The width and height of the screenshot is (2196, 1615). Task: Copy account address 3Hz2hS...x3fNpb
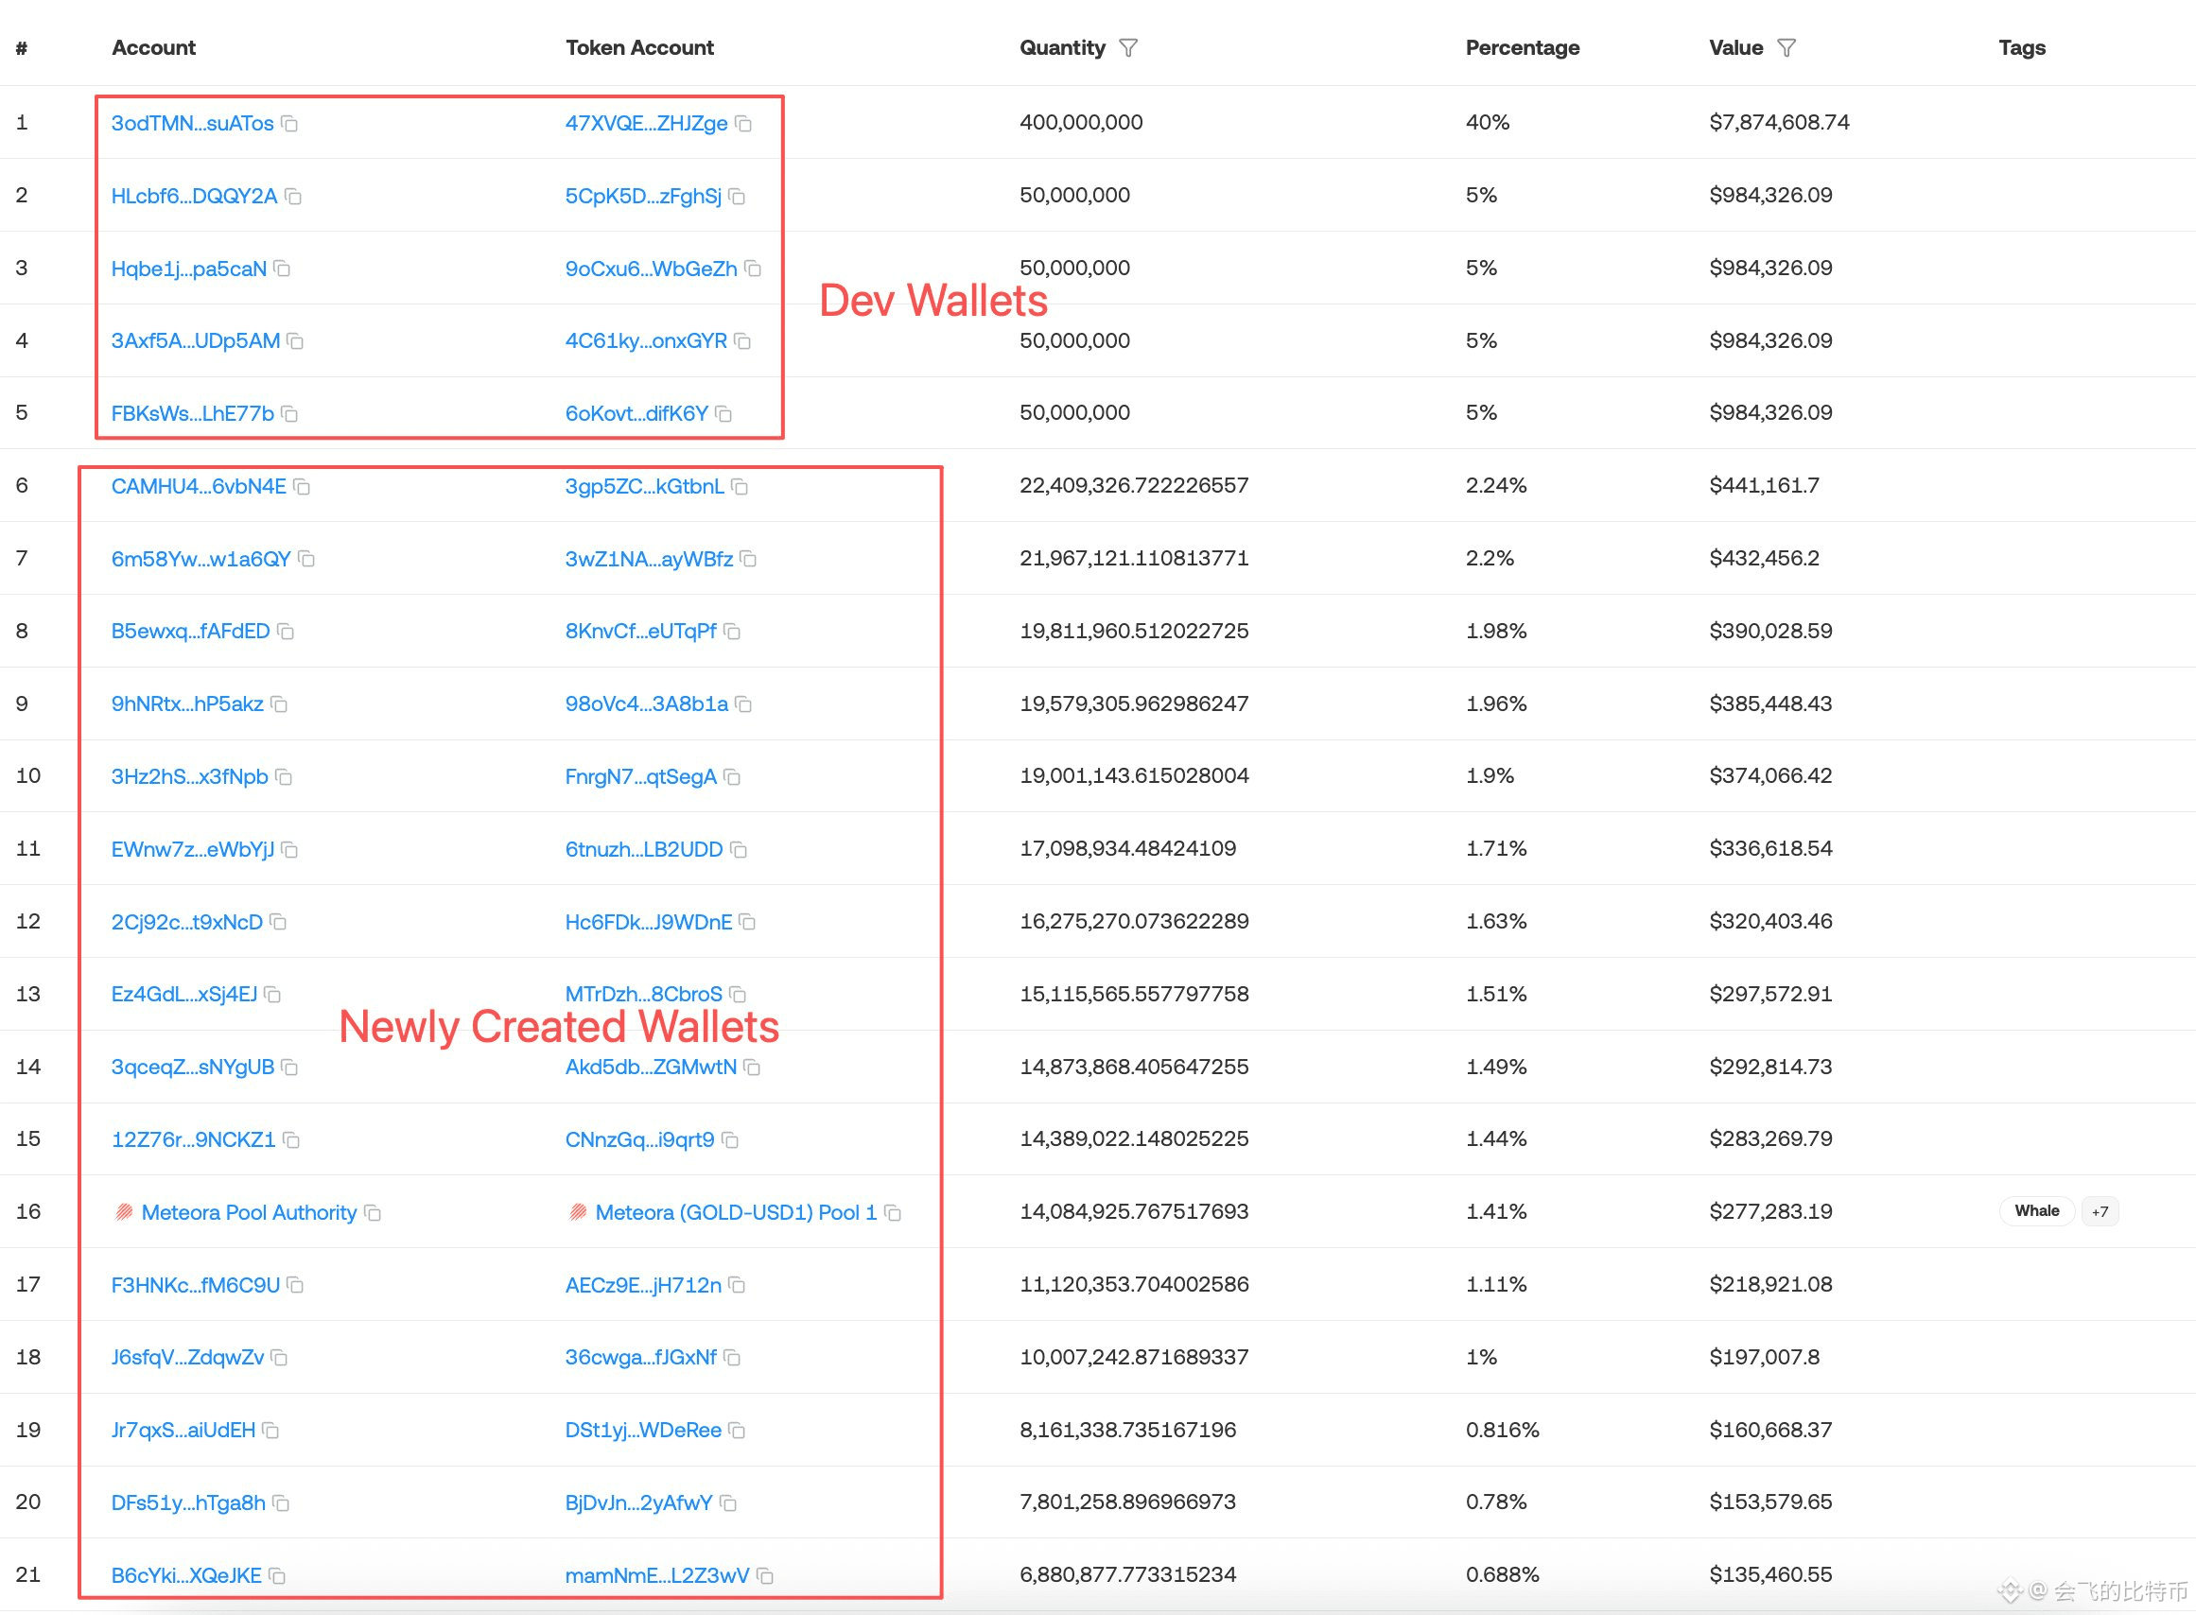(x=284, y=777)
